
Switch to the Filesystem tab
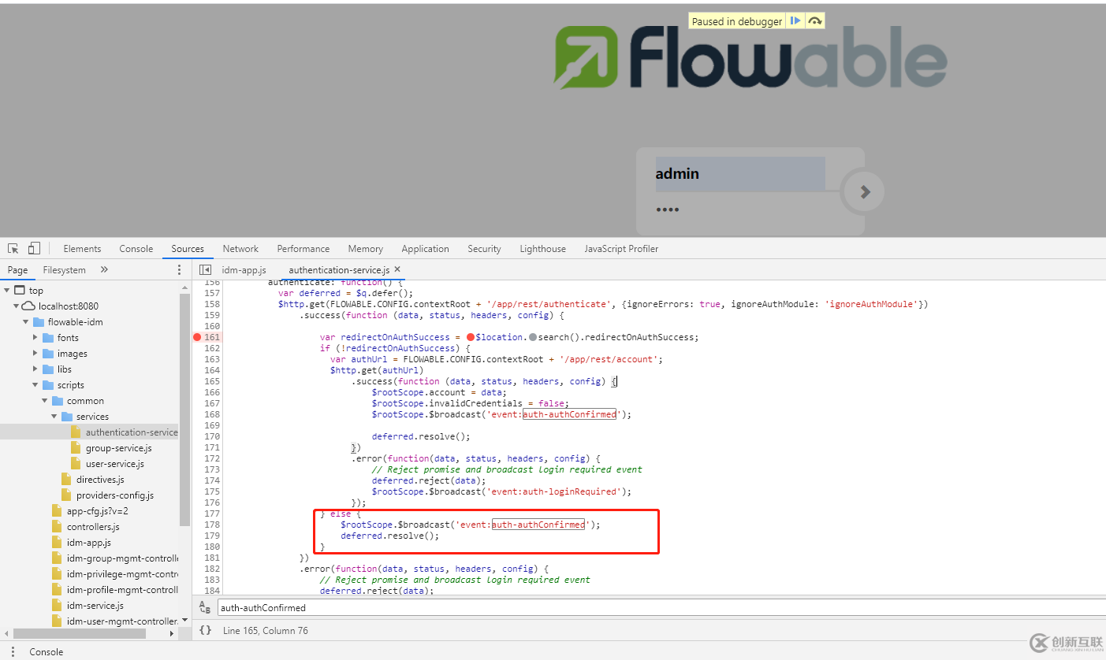[64, 269]
